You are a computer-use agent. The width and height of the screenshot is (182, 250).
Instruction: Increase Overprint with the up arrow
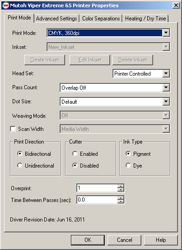coord(121,186)
